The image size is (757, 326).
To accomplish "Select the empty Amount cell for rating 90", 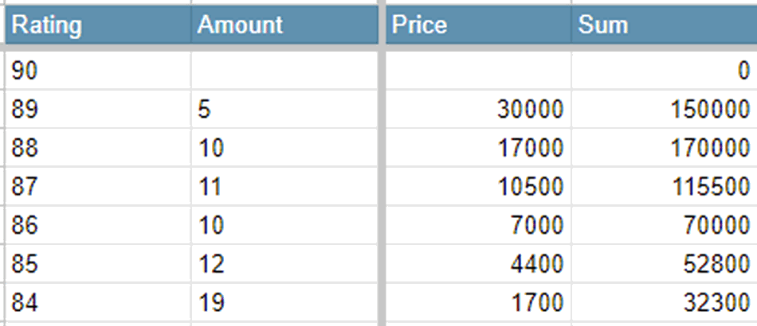I will pyautogui.click(x=284, y=71).
